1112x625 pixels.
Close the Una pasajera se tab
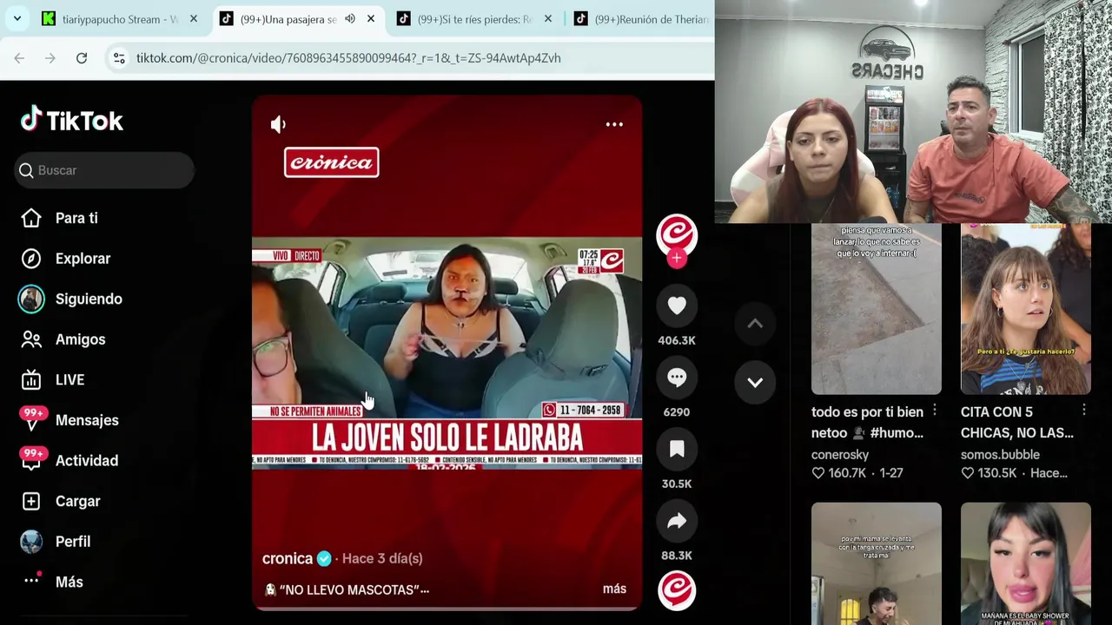[371, 19]
